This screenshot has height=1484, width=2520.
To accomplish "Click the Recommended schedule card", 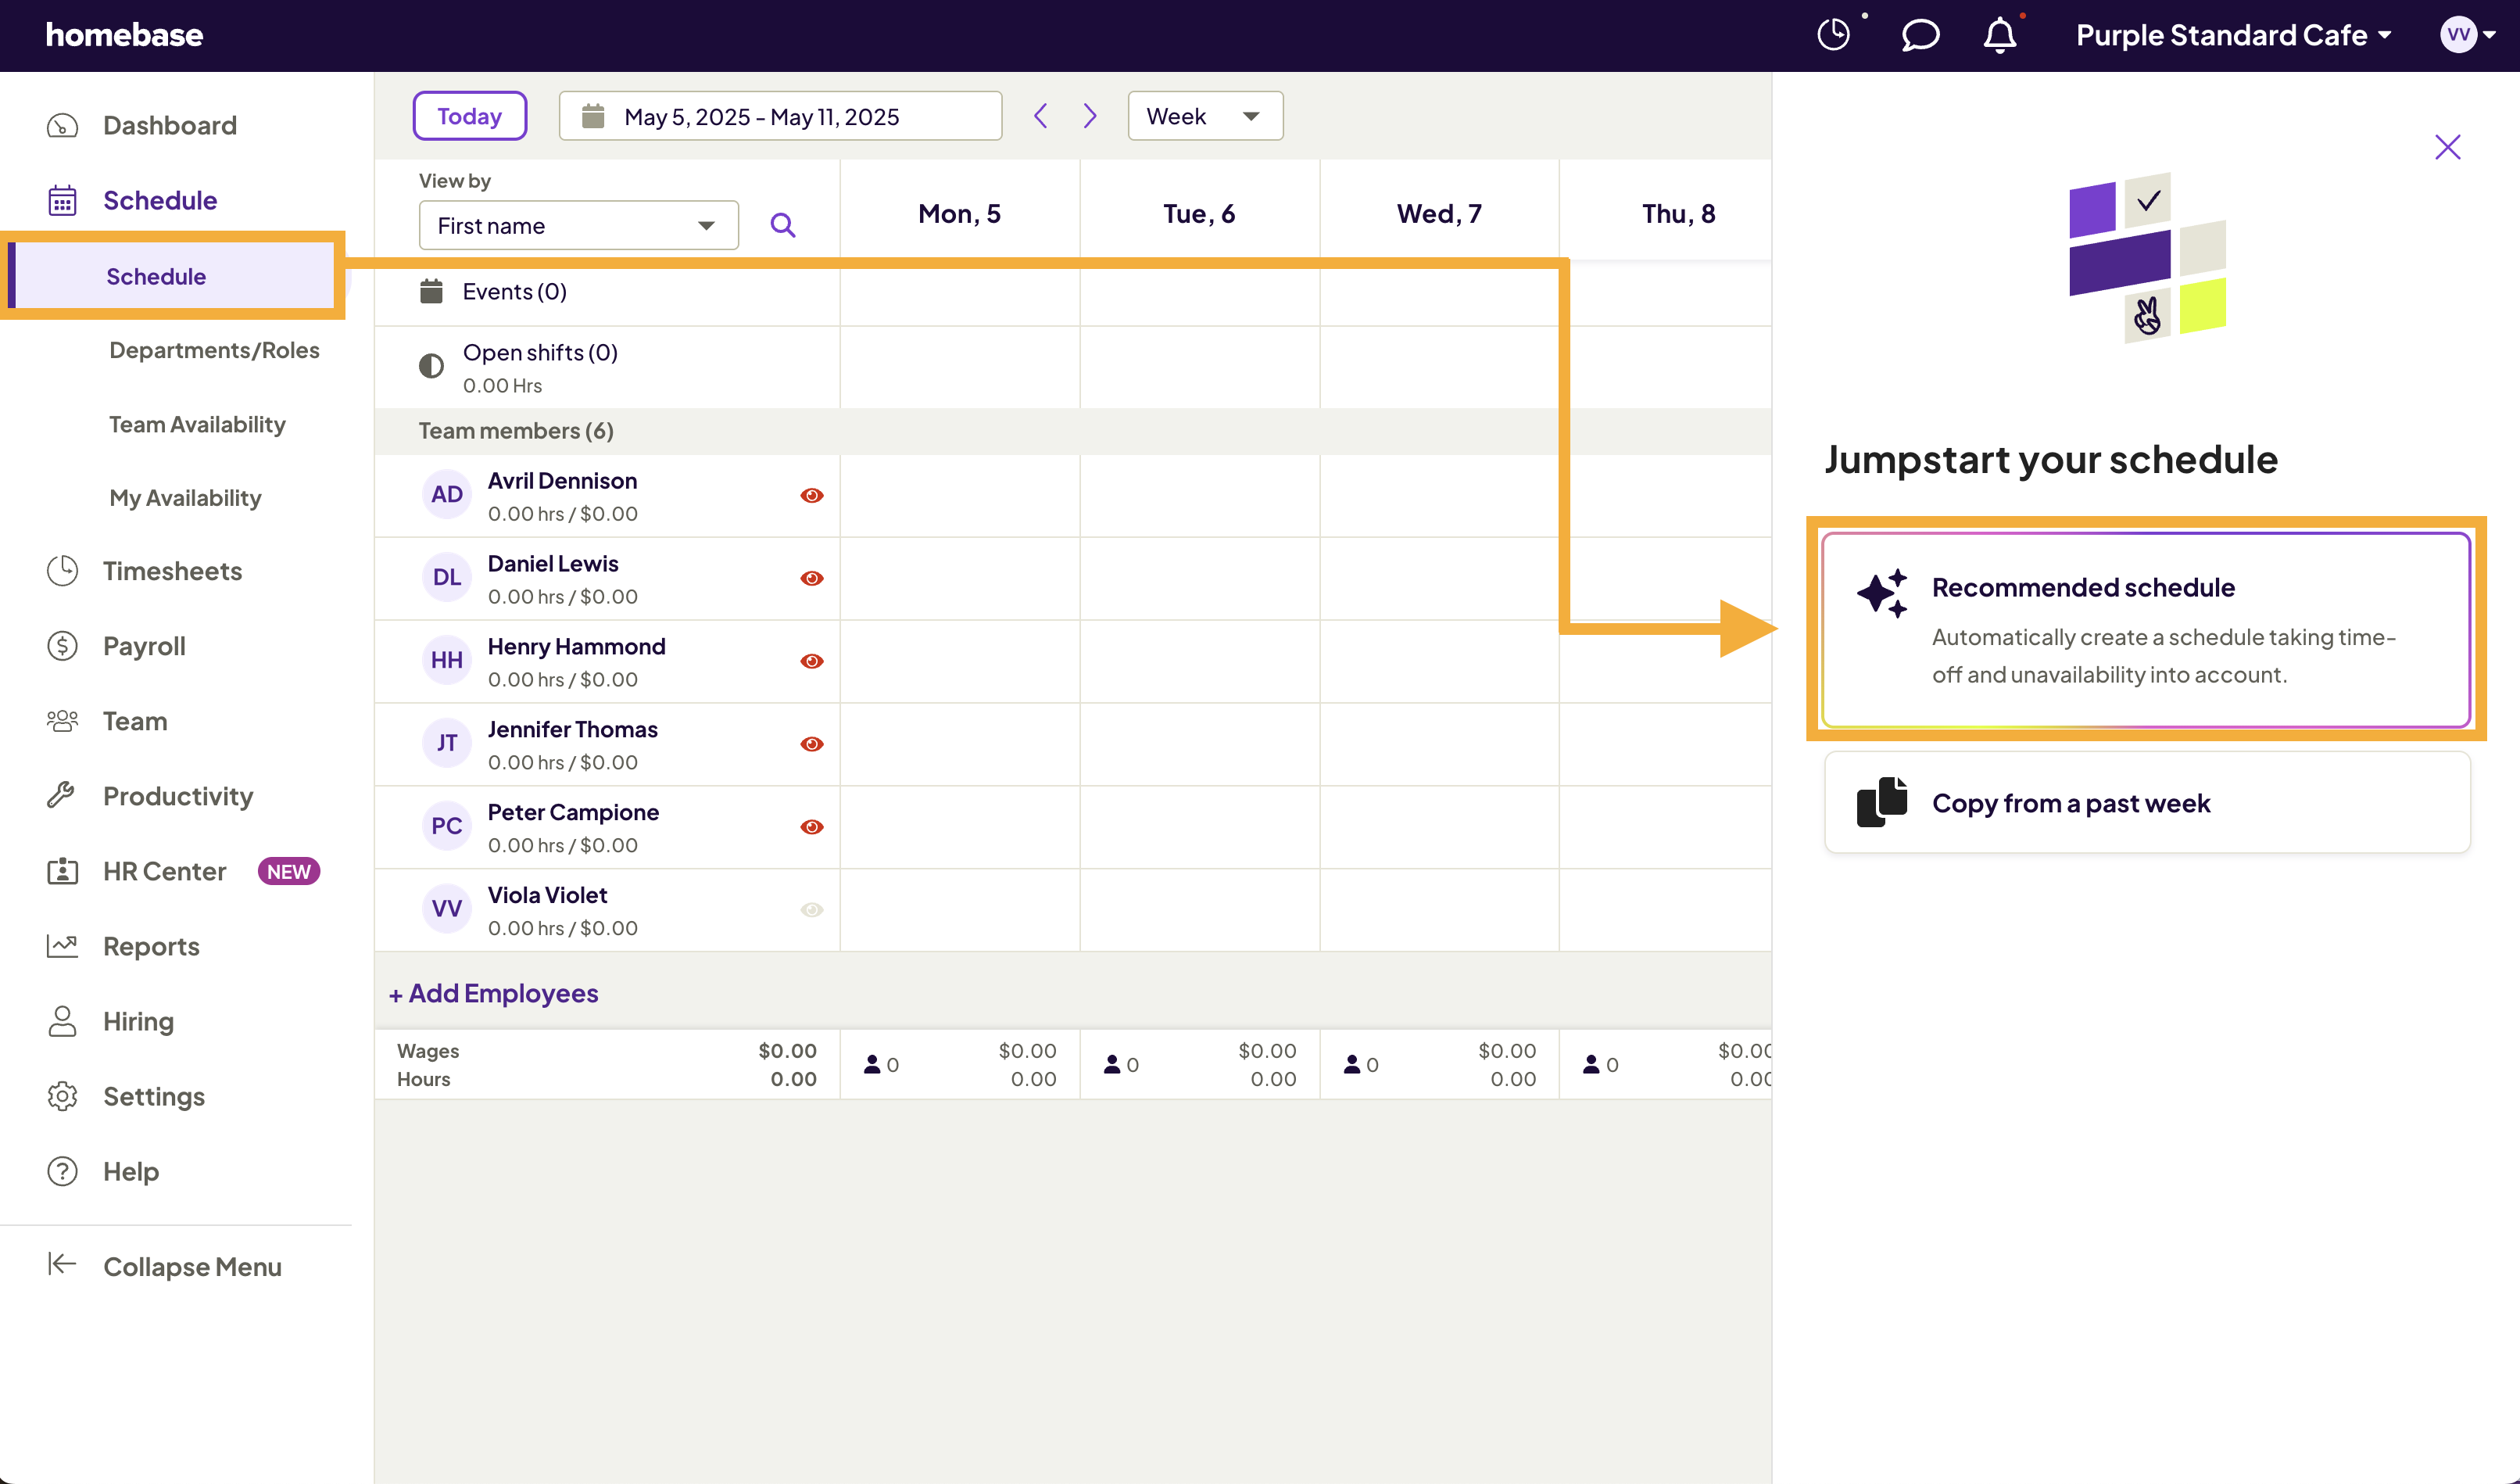I will tap(2146, 629).
